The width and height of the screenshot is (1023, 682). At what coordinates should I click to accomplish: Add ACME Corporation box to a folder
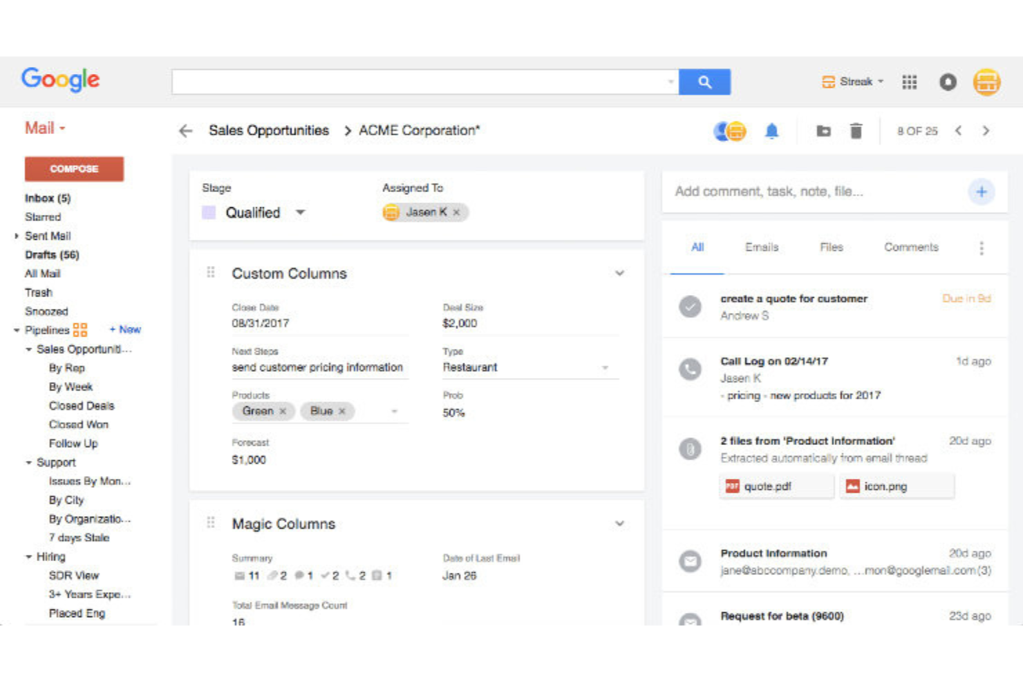click(x=823, y=131)
